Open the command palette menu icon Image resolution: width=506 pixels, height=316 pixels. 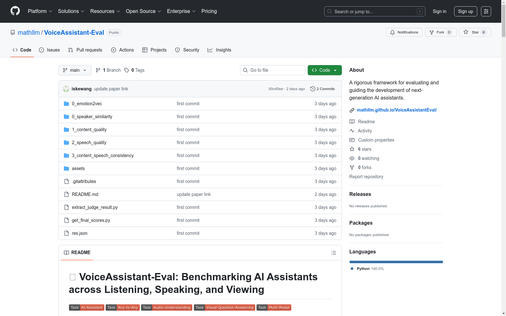486,11
